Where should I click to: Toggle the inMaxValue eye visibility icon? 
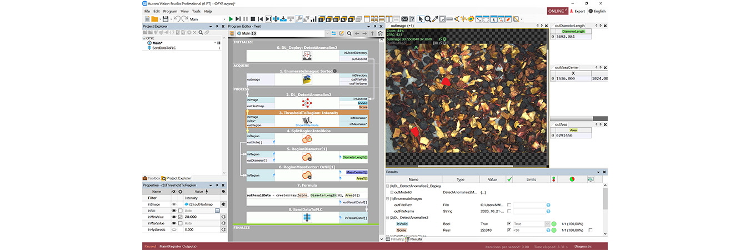click(173, 223)
